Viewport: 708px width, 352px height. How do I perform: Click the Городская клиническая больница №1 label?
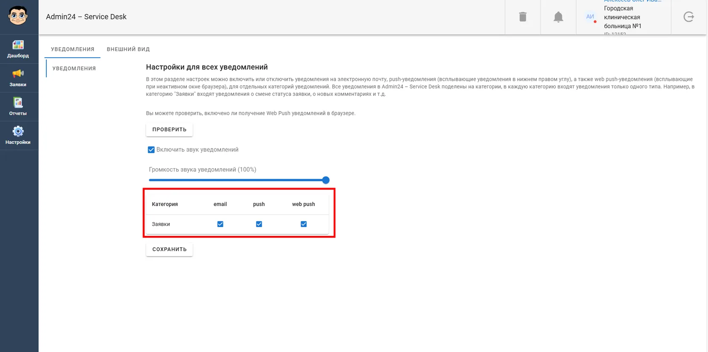click(x=622, y=17)
